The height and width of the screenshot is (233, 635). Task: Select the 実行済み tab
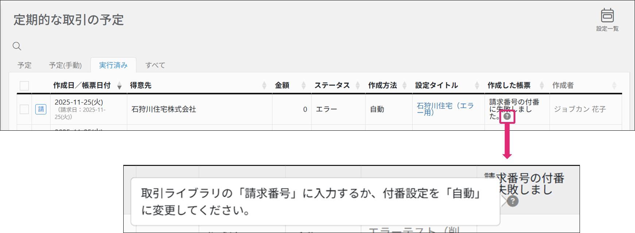(x=113, y=65)
